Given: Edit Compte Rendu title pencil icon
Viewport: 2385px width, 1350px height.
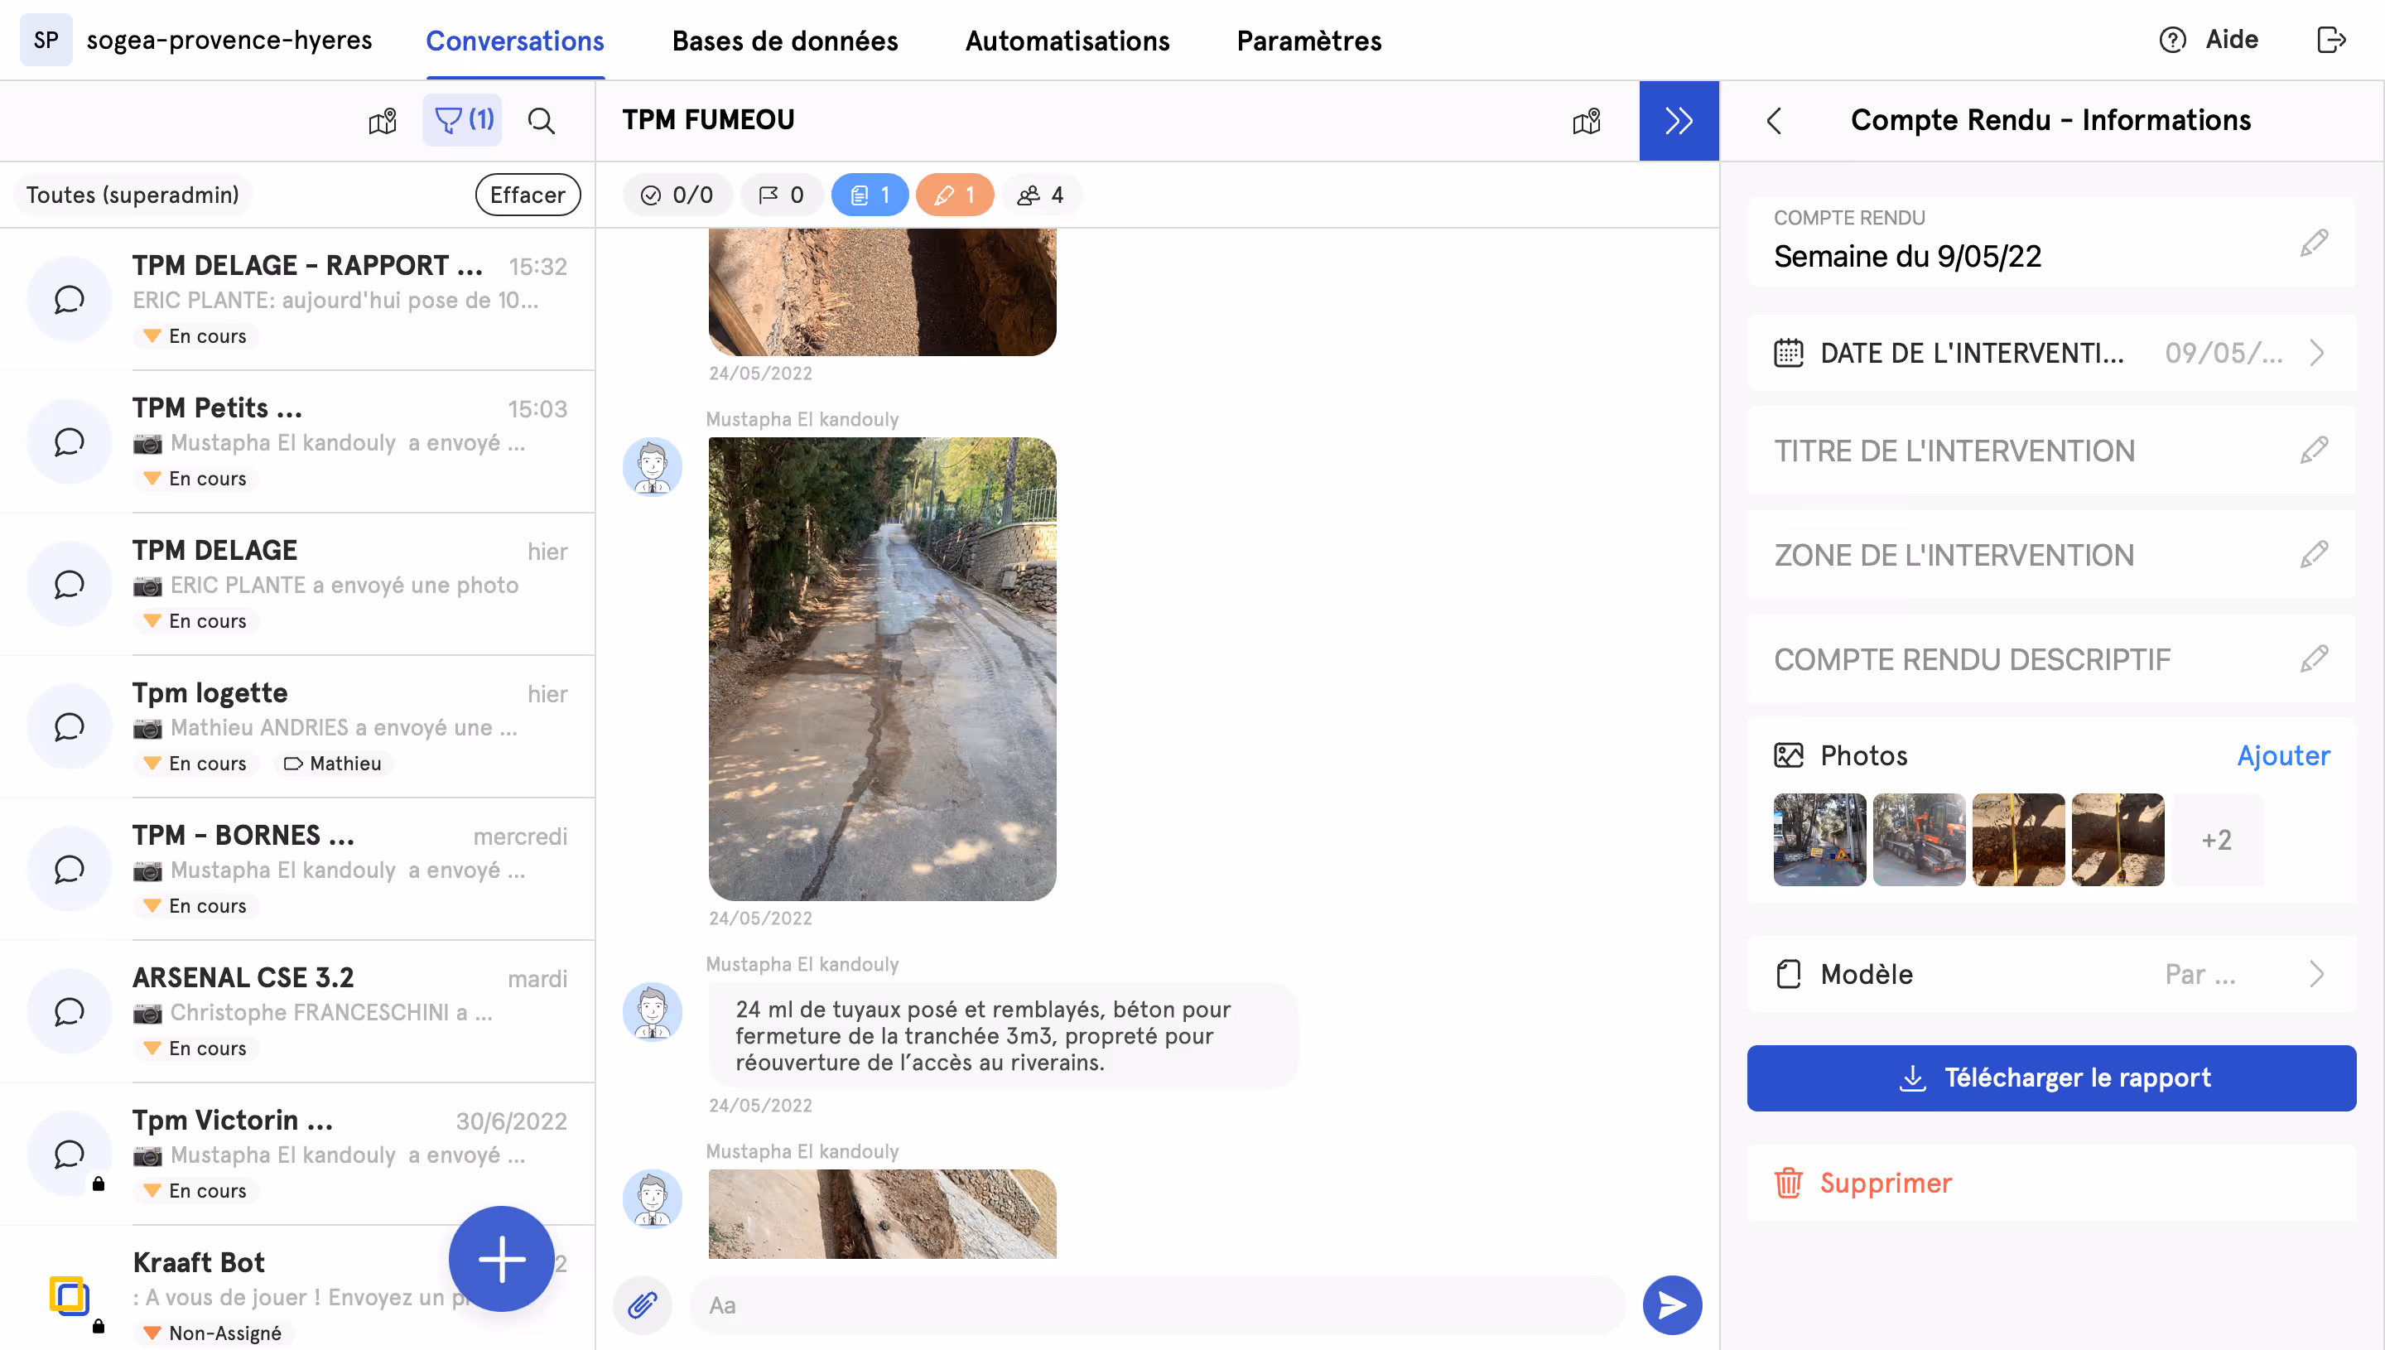Looking at the screenshot, I should point(2314,243).
